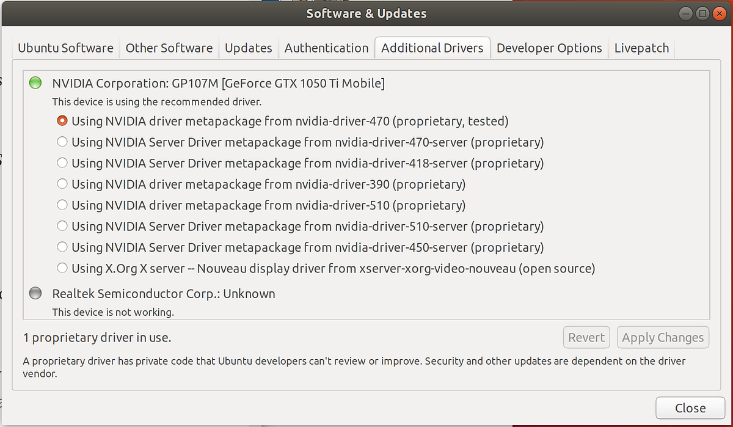The height and width of the screenshot is (427, 733).
Task: Pick the nvidia-driver-510-server option
Action: click(x=62, y=225)
